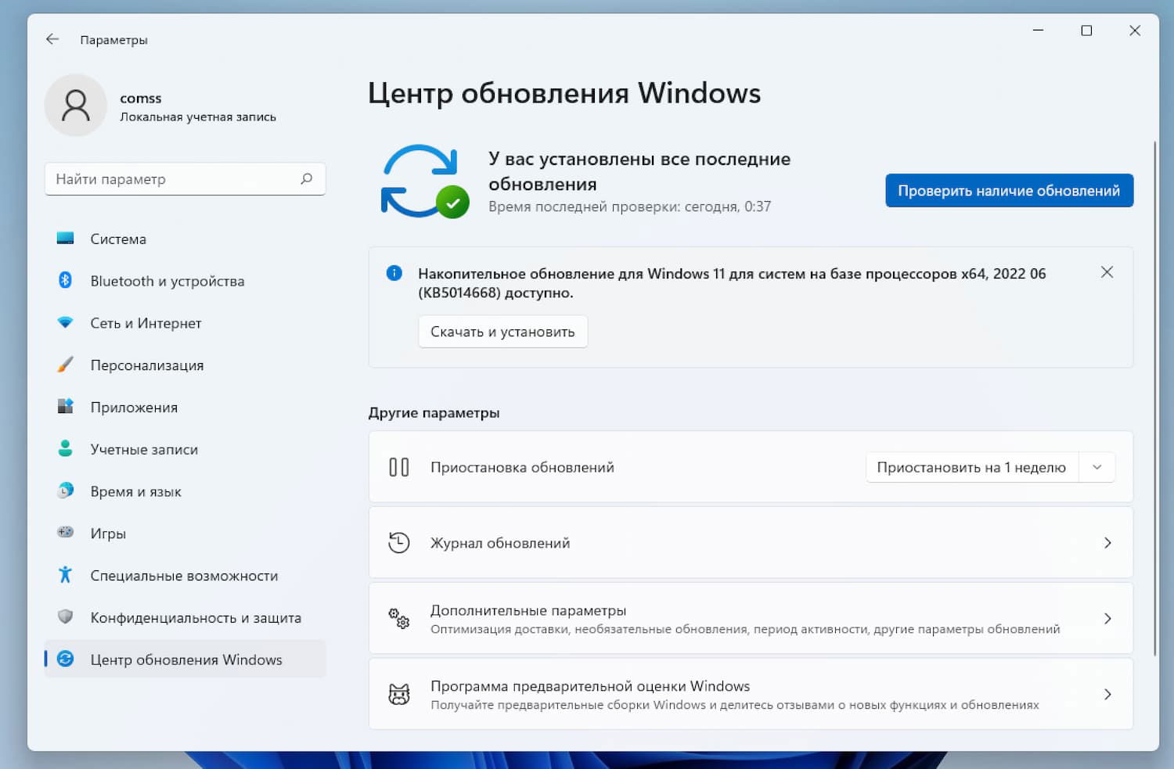Click the Другие параметры section label
This screenshot has width=1174, height=769.
434,412
